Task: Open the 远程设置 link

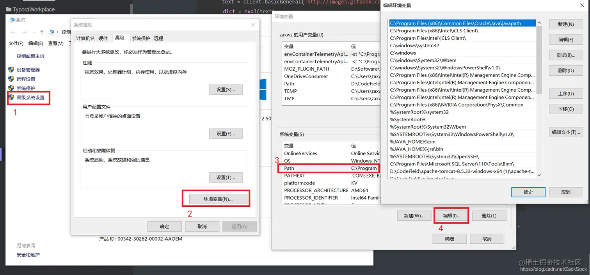Action: point(26,79)
